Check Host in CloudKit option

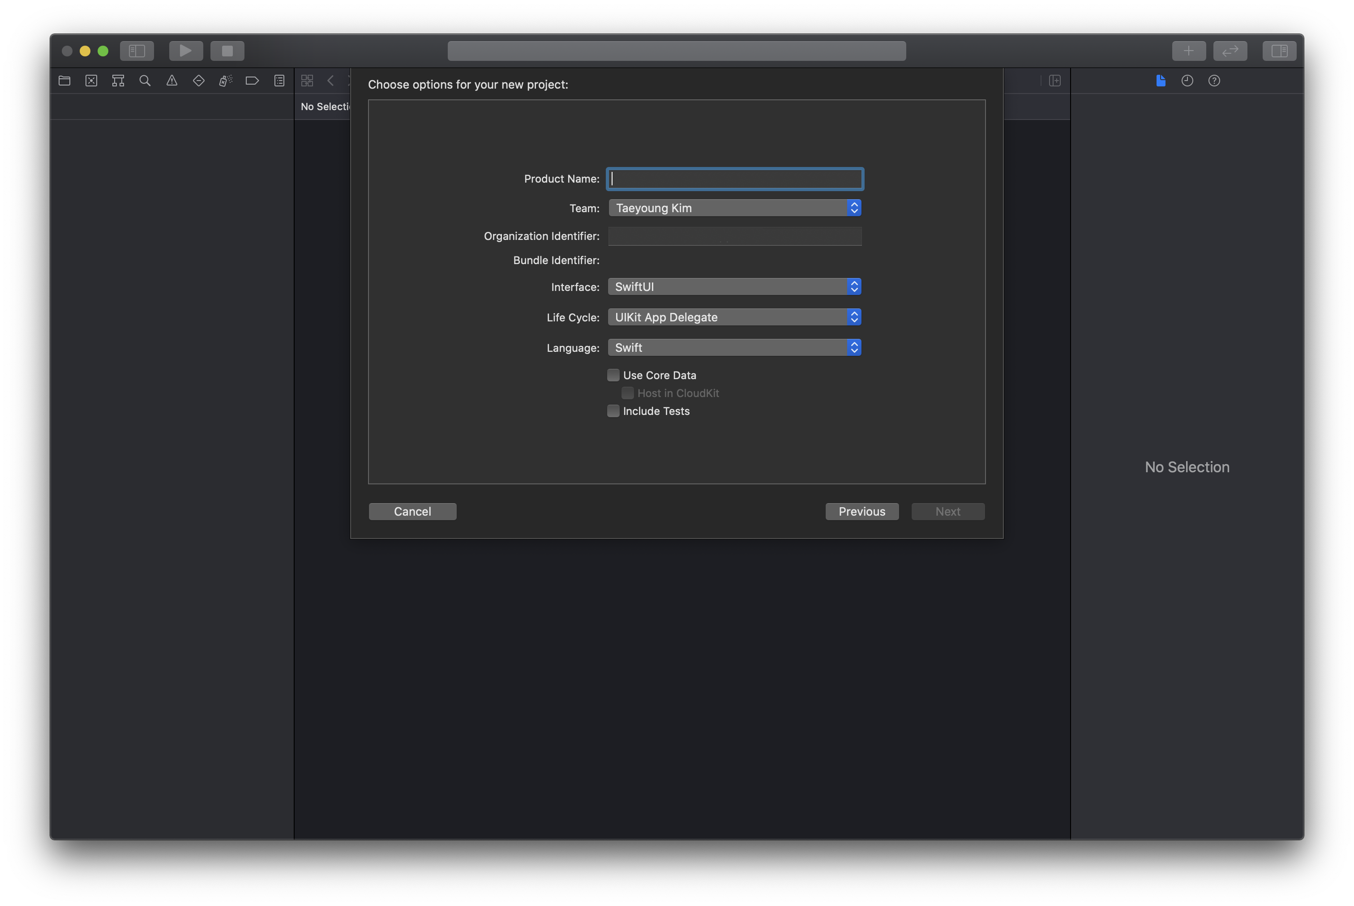(x=627, y=393)
